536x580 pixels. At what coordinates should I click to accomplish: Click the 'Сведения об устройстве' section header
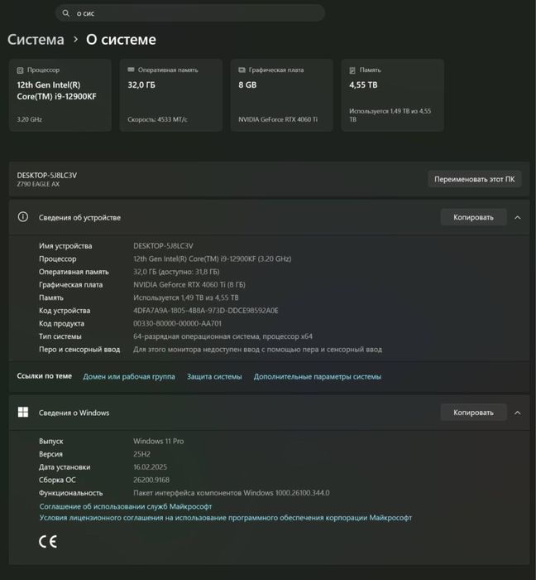[x=269, y=217]
